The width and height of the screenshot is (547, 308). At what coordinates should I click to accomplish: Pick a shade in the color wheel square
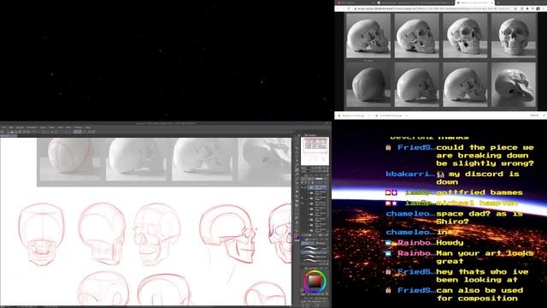point(315,281)
